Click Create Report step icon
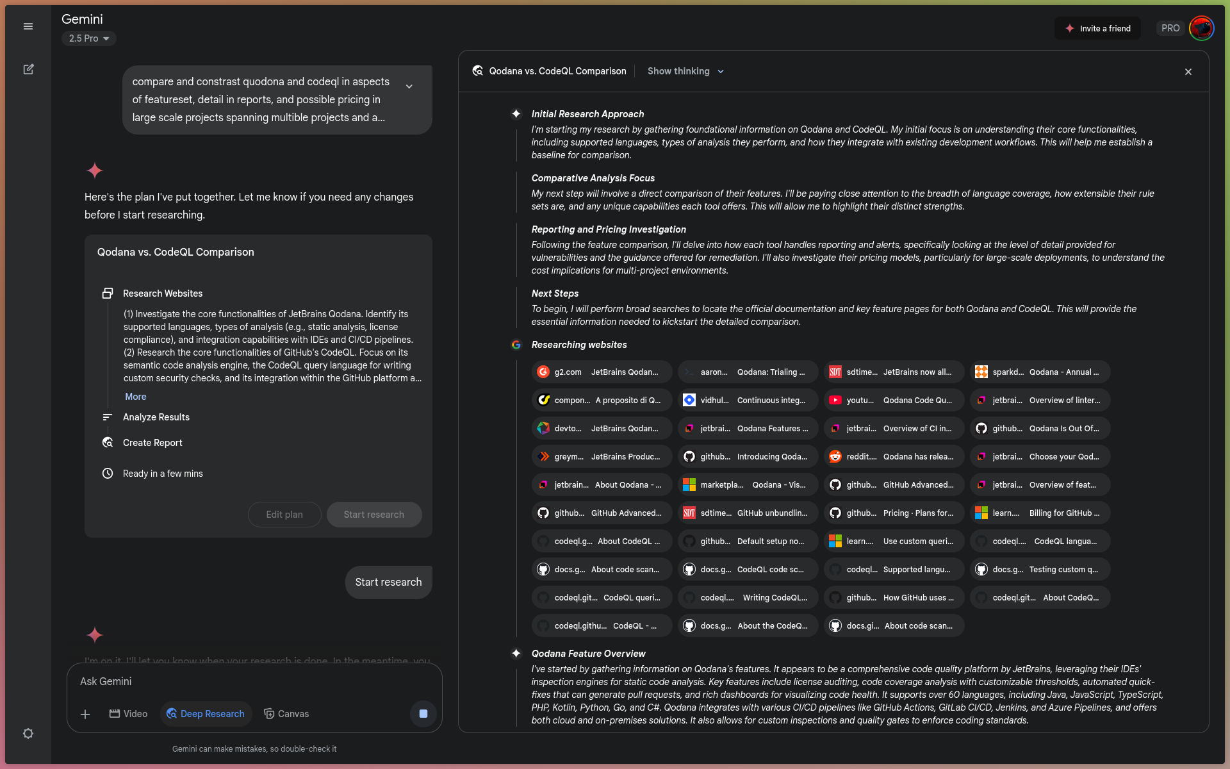 tap(108, 443)
